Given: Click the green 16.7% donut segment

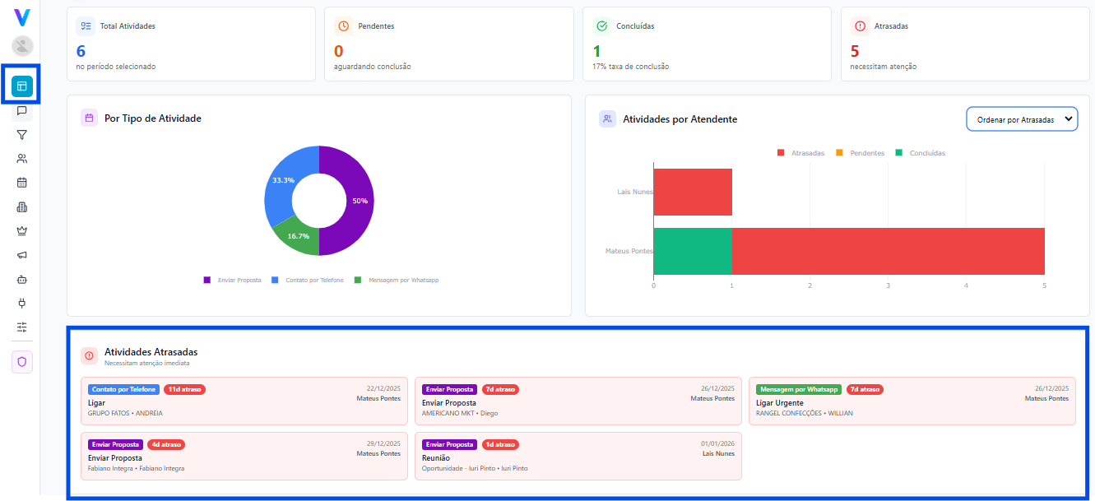Looking at the screenshot, I should pyautogui.click(x=297, y=236).
